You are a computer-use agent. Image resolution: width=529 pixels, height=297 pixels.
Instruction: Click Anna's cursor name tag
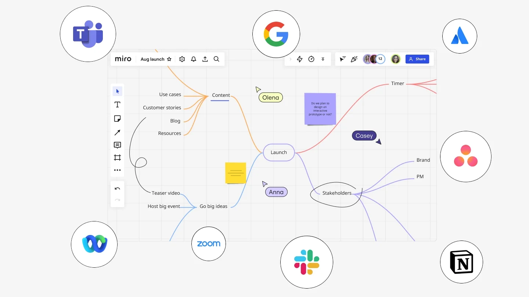[276, 192]
